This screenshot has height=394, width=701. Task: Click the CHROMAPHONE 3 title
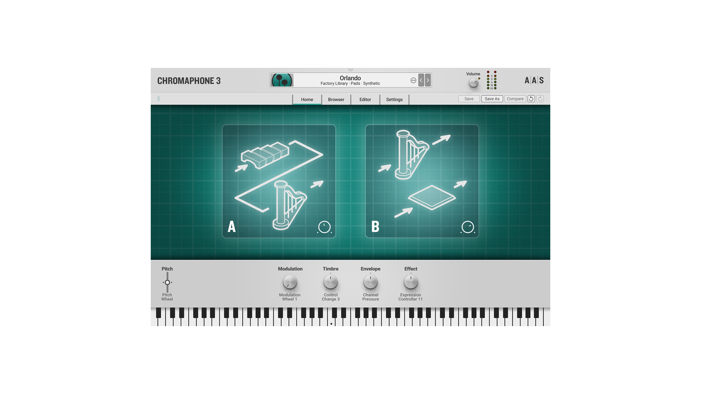[189, 81]
